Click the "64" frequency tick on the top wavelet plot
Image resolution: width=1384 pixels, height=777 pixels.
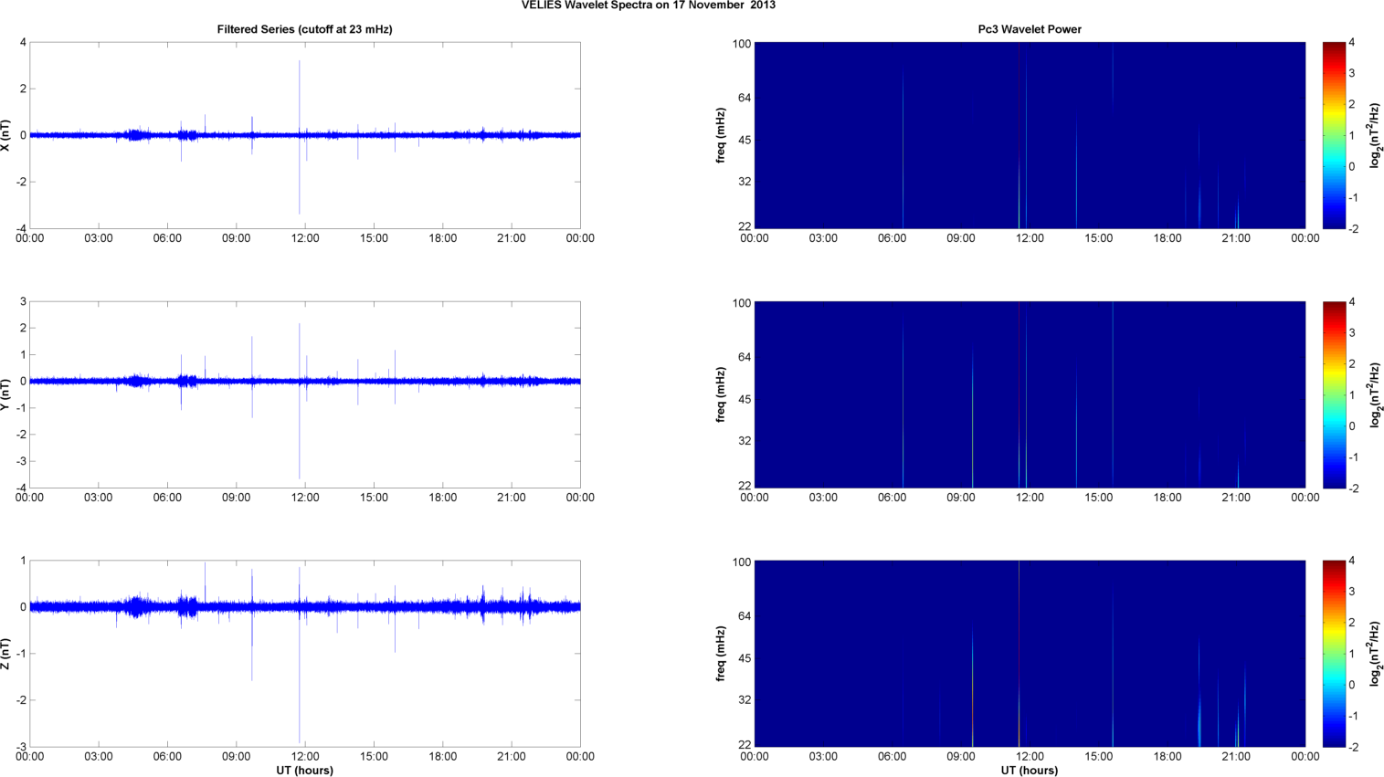pyautogui.click(x=745, y=98)
